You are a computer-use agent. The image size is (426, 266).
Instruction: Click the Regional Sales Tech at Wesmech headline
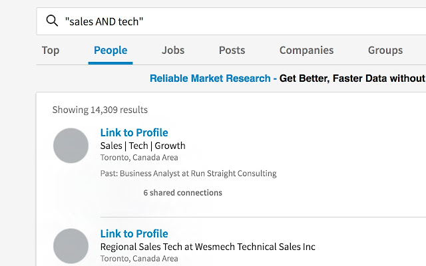click(208, 247)
